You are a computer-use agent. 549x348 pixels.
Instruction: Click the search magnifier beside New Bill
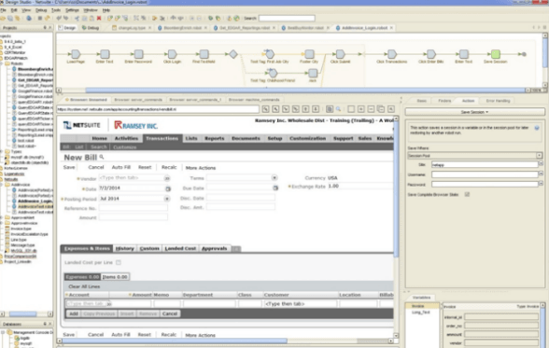(x=102, y=157)
